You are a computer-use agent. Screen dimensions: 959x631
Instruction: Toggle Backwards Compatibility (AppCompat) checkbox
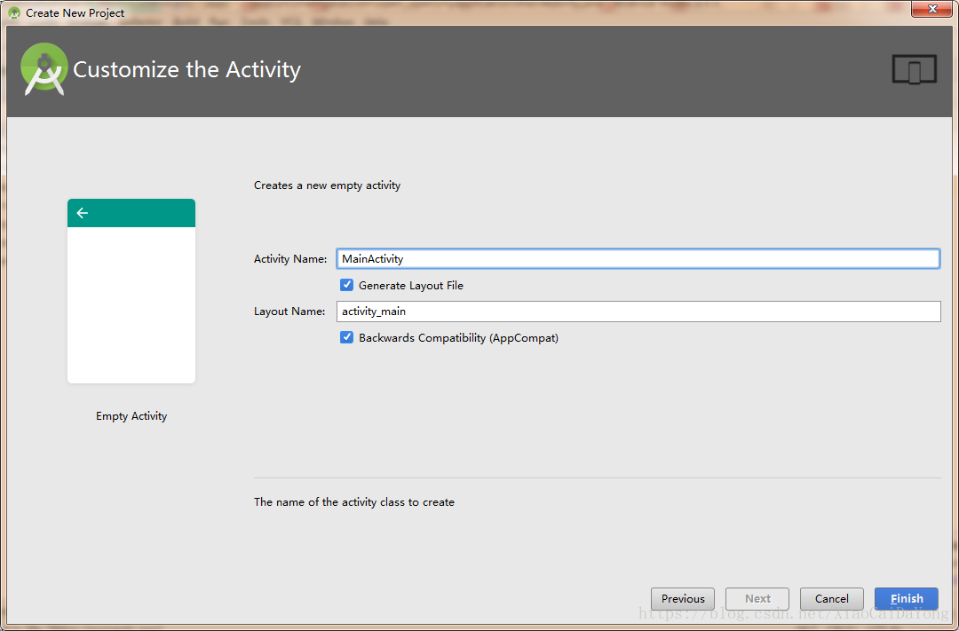coord(347,337)
